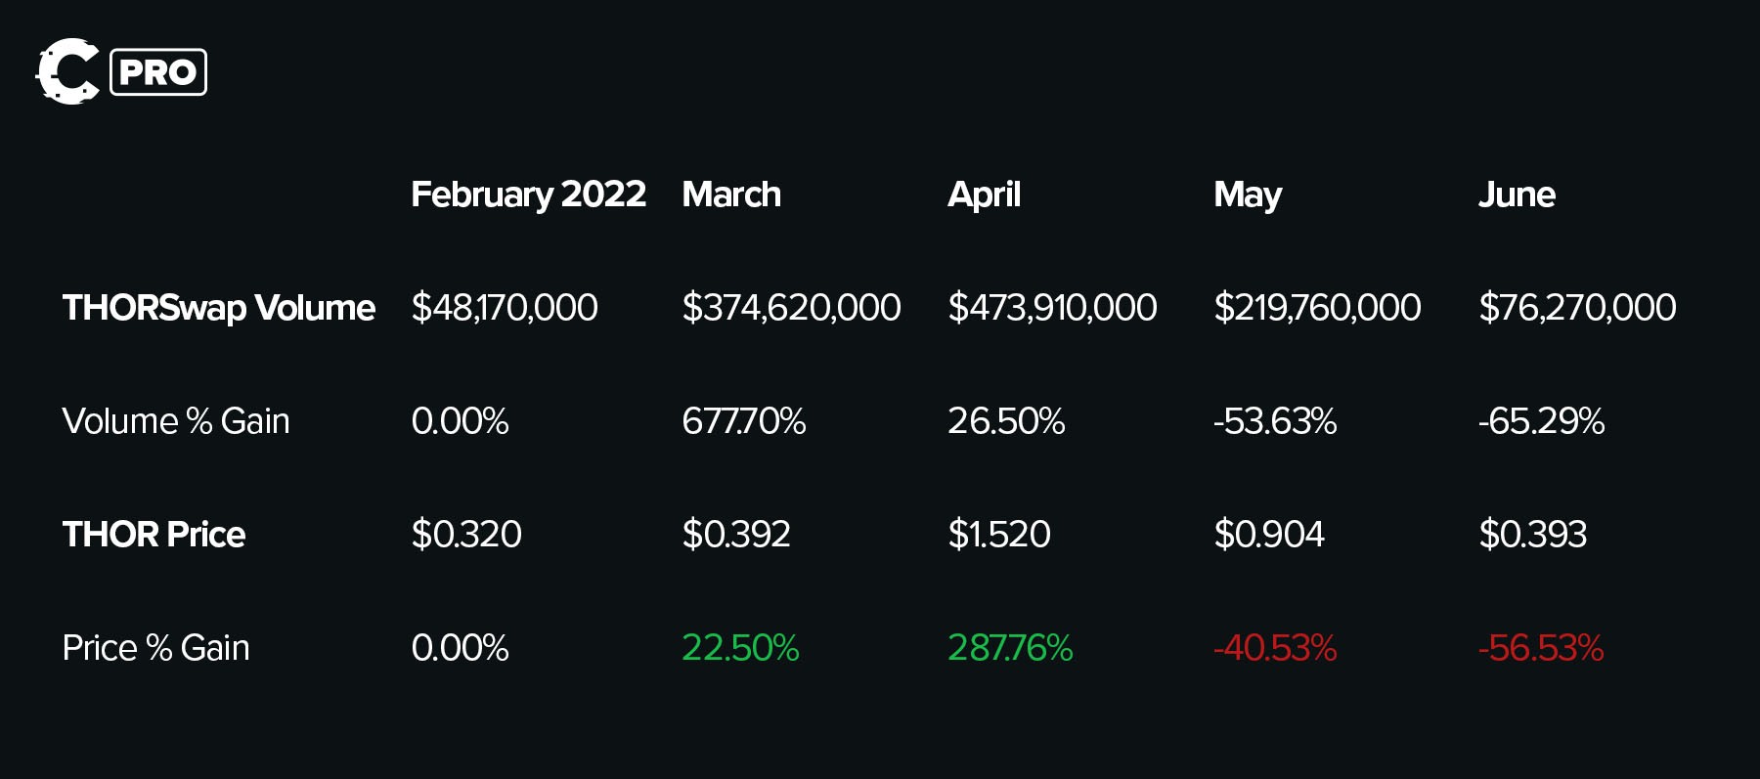This screenshot has height=779, width=1760.
Task: Click the THOR Price row label
Action: 154,535
